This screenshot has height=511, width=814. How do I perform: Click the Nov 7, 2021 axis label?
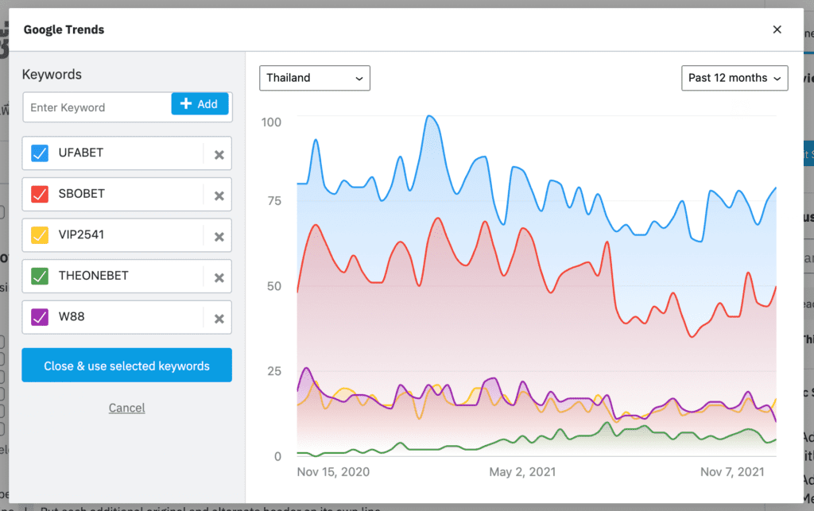(x=732, y=471)
